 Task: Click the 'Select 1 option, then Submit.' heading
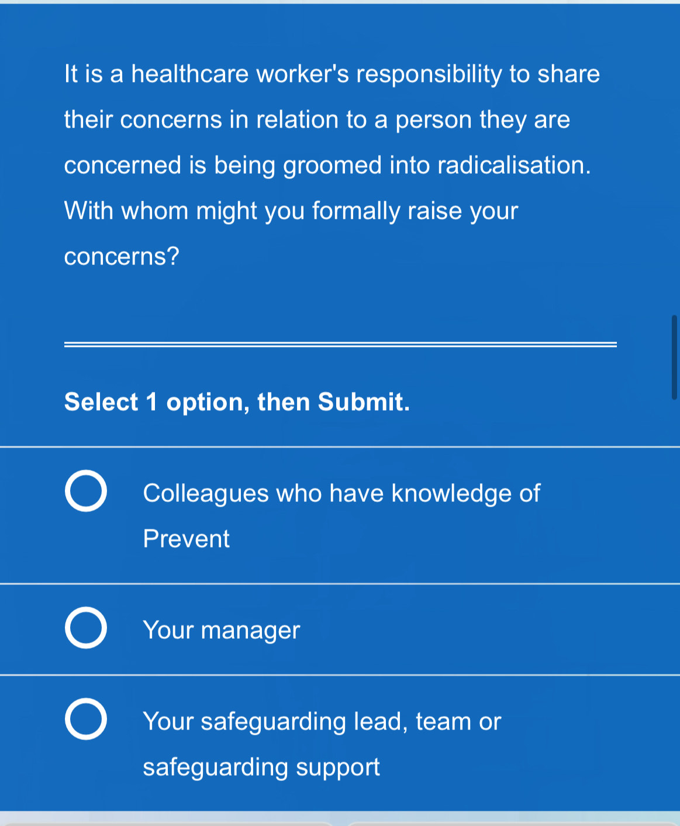237,401
